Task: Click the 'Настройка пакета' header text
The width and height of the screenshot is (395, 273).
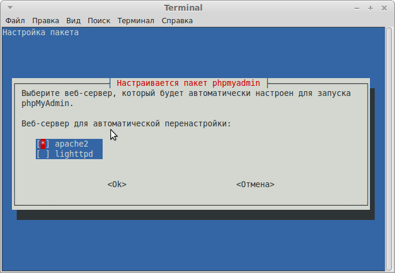Action: coord(41,32)
